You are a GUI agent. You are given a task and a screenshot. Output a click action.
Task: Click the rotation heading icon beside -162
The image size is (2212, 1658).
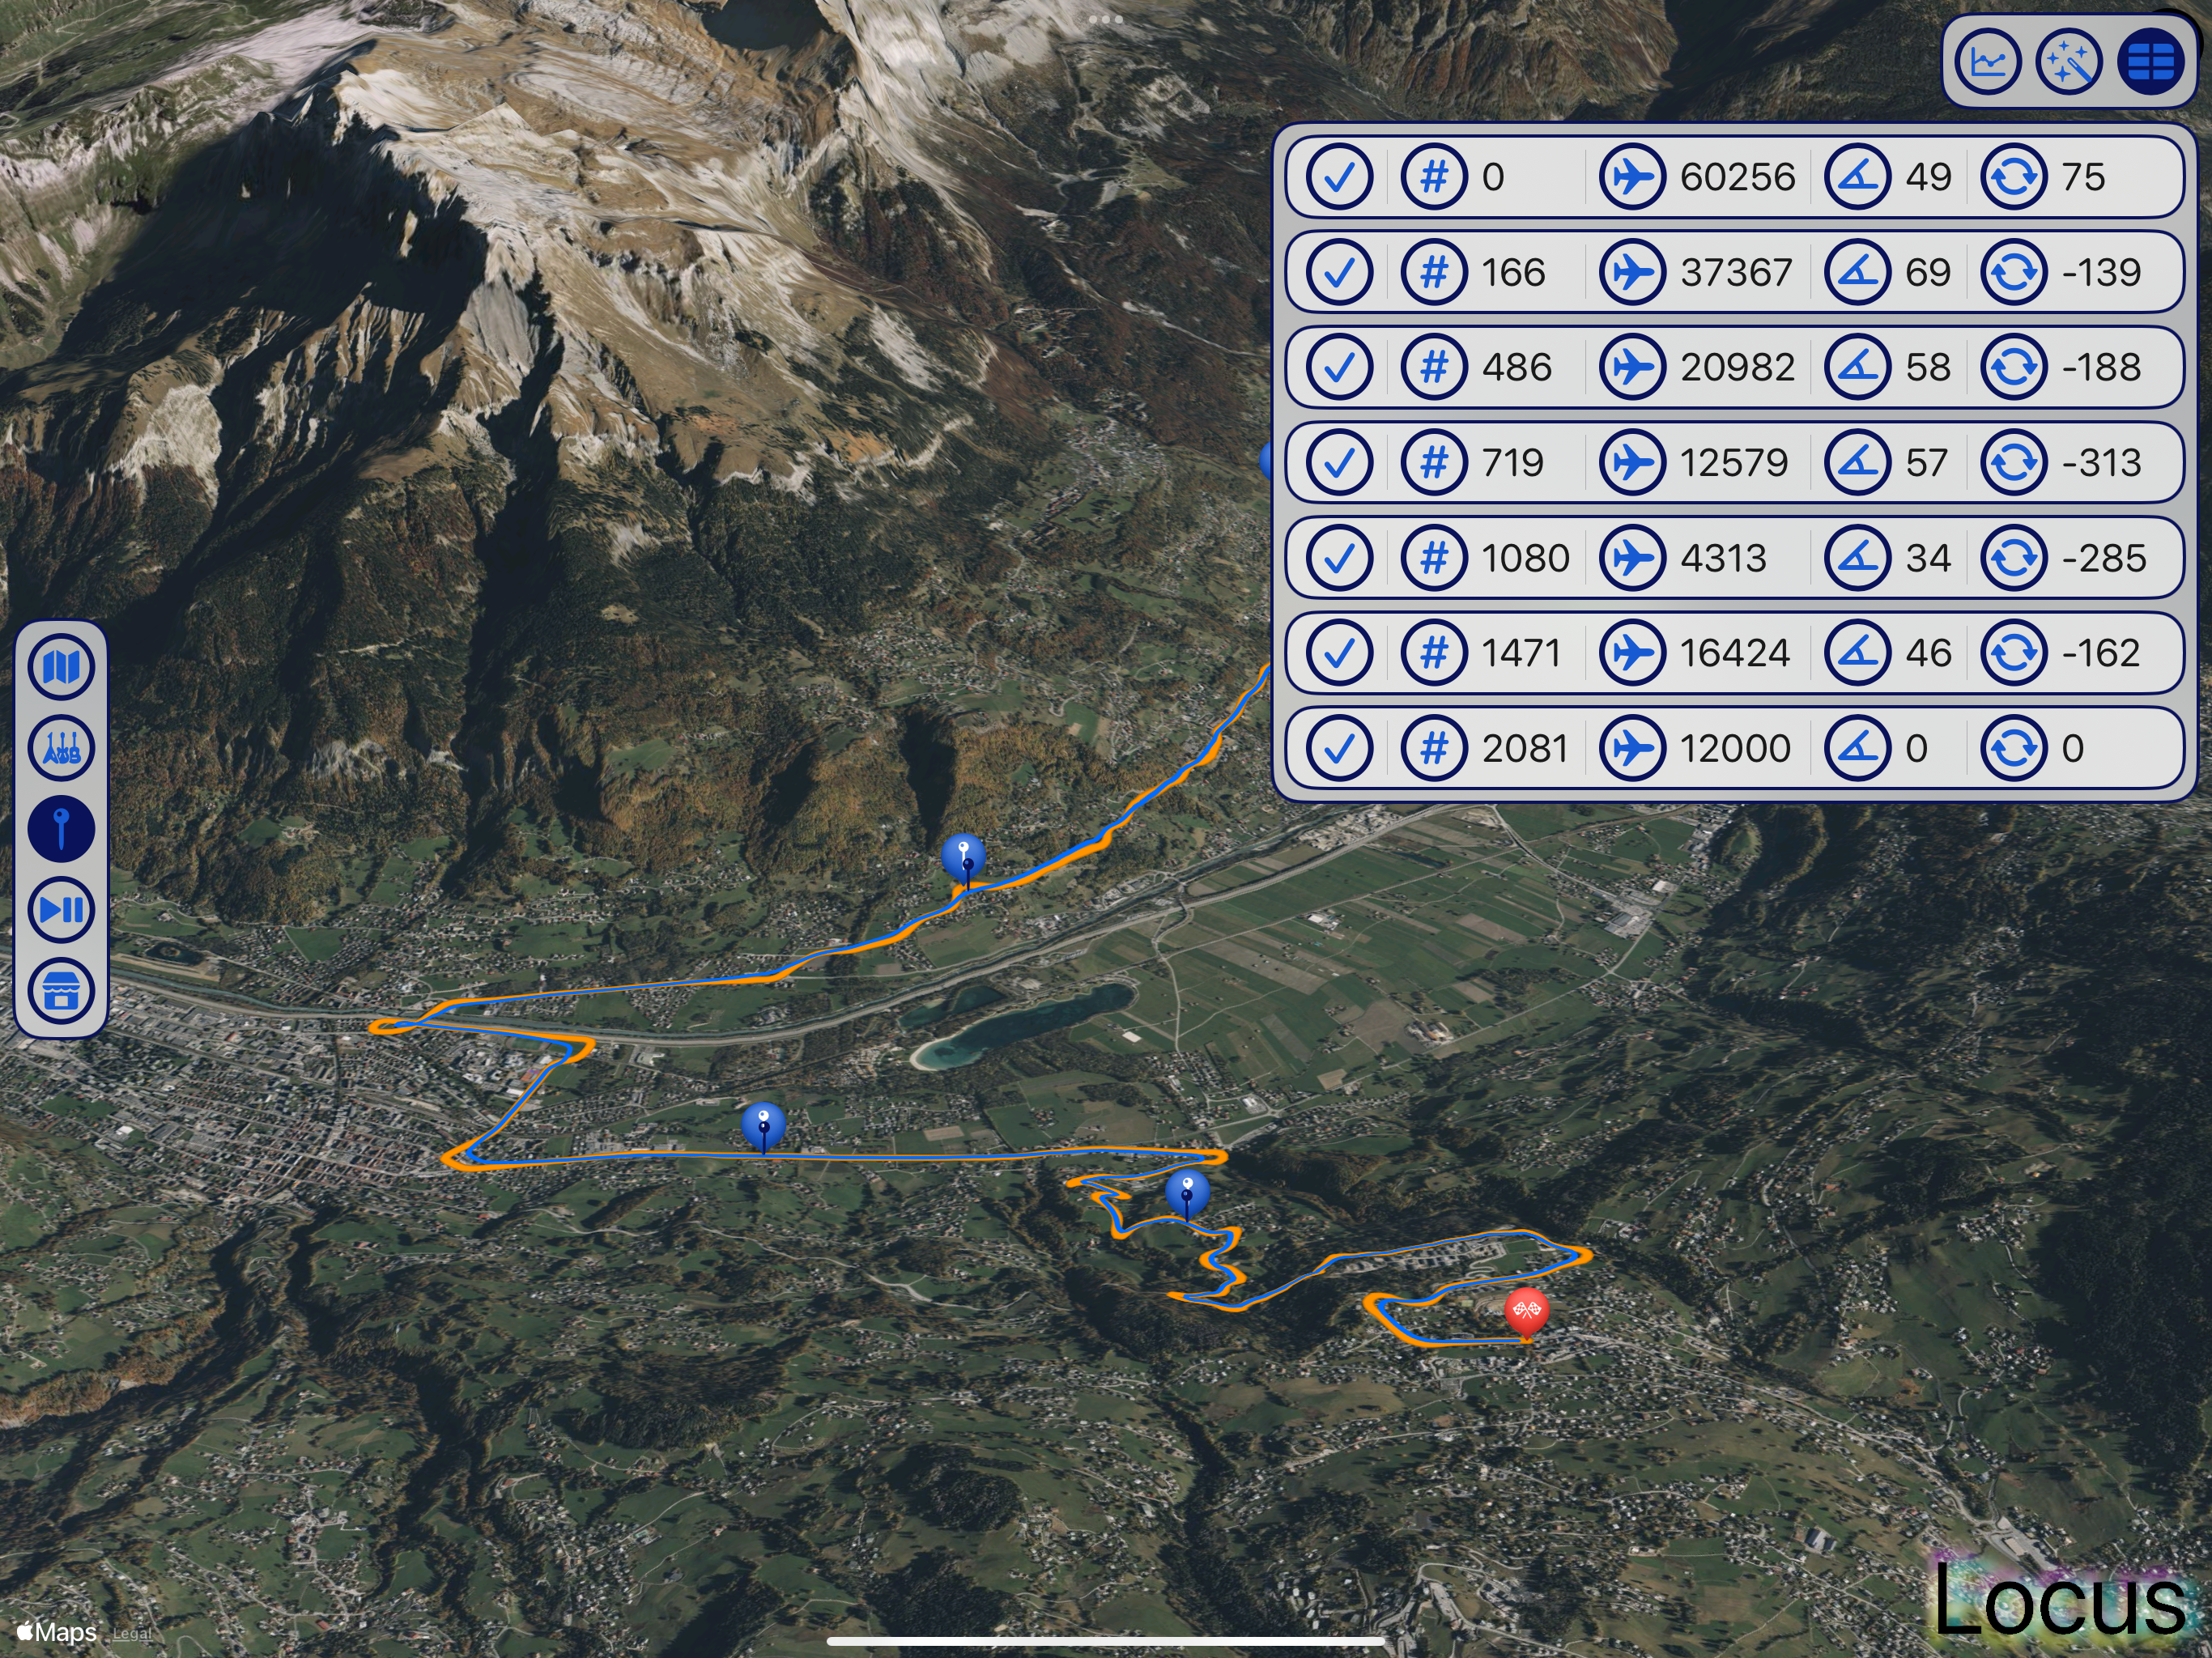pos(2013,653)
